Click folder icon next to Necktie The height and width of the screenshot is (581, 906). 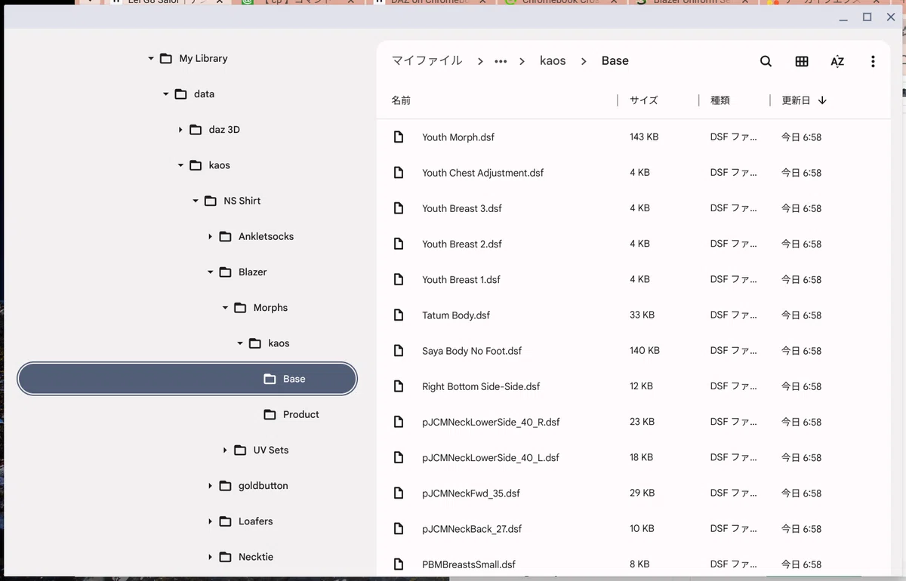[x=225, y=557]
